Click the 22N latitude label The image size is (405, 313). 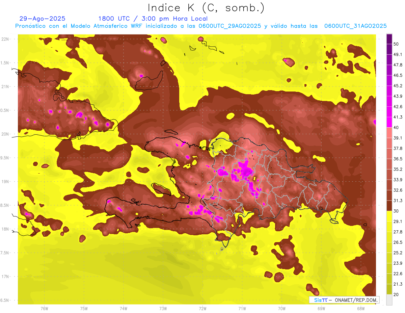tap(5, 39)
